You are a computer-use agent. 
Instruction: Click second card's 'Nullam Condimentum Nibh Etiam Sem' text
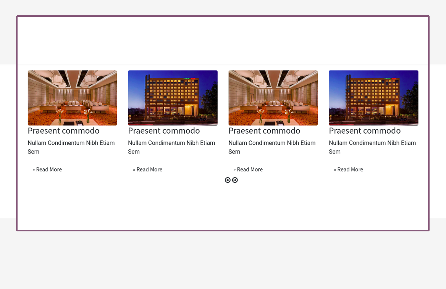pyautogui.click(x=171, y=147)
